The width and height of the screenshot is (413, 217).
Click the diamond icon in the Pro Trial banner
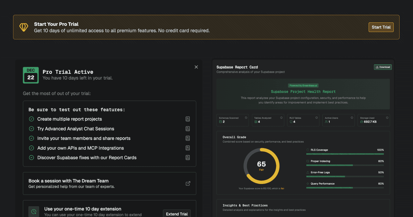24,27
